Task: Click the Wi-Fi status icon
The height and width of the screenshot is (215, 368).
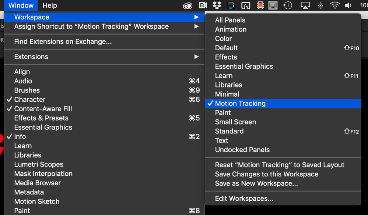Action: (334, 6)
